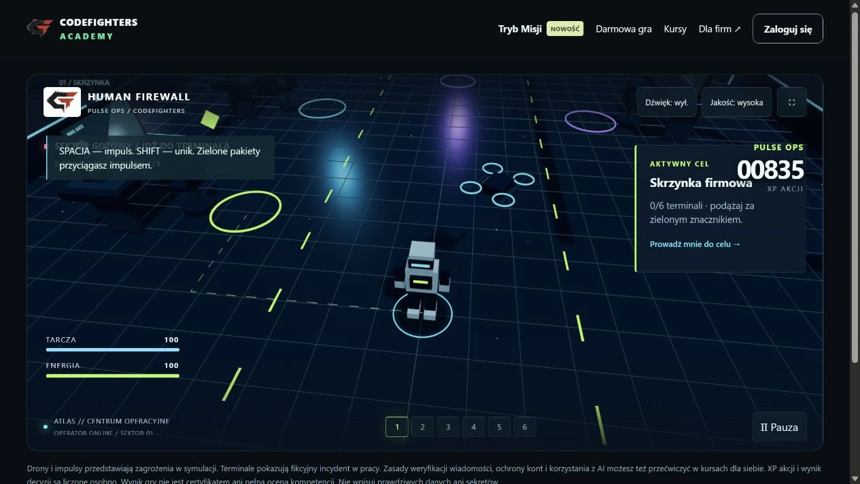Go to the Kursy menu item

click(675, 29)
